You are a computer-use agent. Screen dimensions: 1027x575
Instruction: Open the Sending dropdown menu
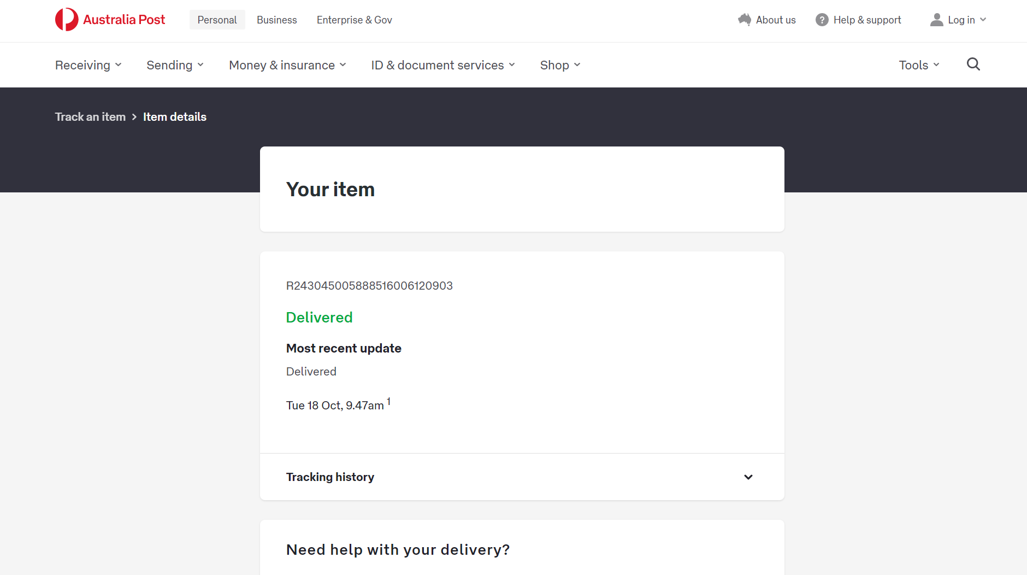175,65
